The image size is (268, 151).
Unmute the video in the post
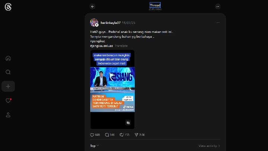pyautogui.click(x=128, y=123)
